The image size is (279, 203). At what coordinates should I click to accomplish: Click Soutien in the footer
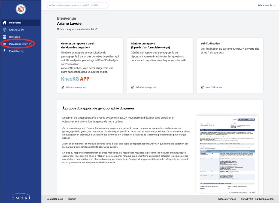pyautogui.click(x=72, y=199)
